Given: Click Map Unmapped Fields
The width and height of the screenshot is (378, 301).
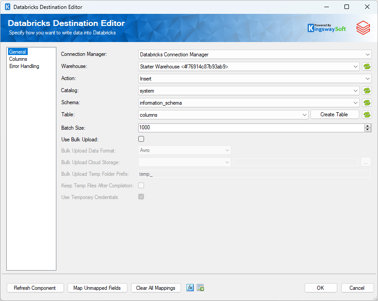Looking at the screenshot, I should coord(97,288).
